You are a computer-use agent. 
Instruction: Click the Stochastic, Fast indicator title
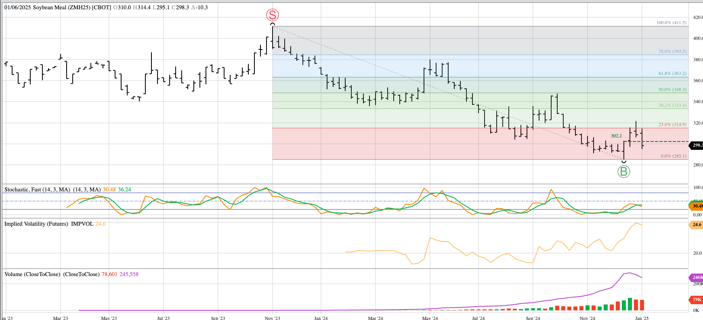tap(37, 189)
